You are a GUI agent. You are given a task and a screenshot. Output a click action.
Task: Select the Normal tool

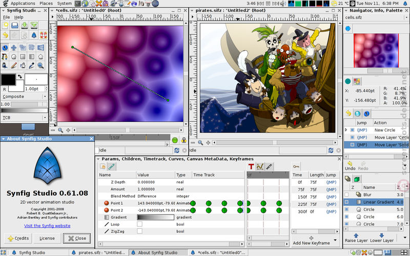pos(5,48)
